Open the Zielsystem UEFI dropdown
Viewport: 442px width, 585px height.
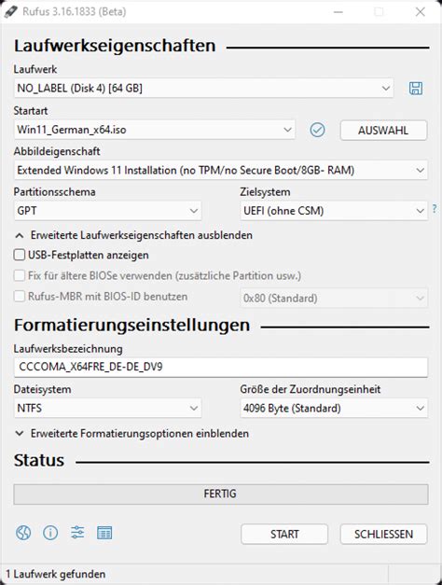tap(334, 211)
